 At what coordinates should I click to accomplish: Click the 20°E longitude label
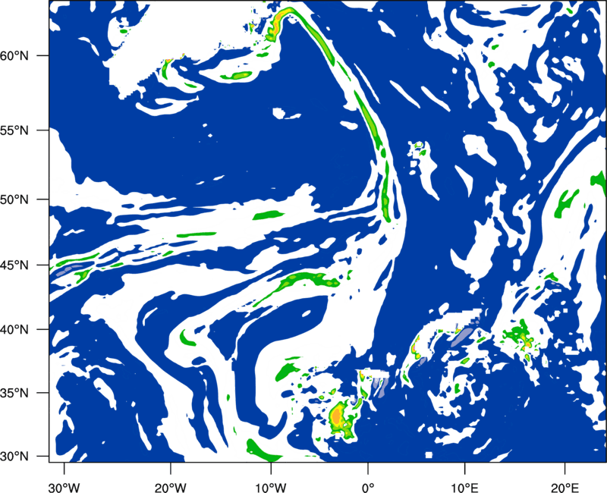click(x=565, y=488)
